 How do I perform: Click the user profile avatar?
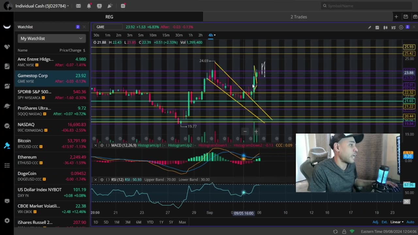tap(8, 6)
